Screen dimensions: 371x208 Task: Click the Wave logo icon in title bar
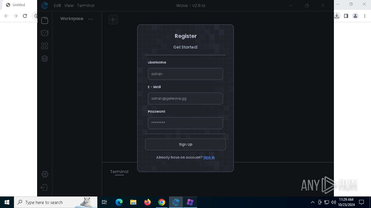pos(45,5)
